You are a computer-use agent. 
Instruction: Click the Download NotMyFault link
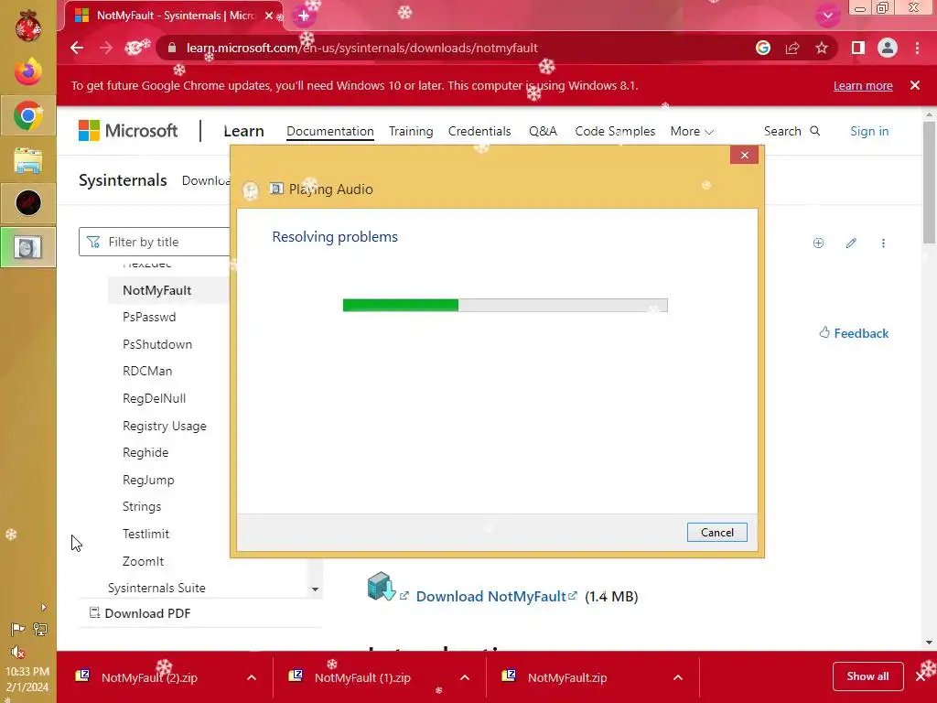[490, 596]
